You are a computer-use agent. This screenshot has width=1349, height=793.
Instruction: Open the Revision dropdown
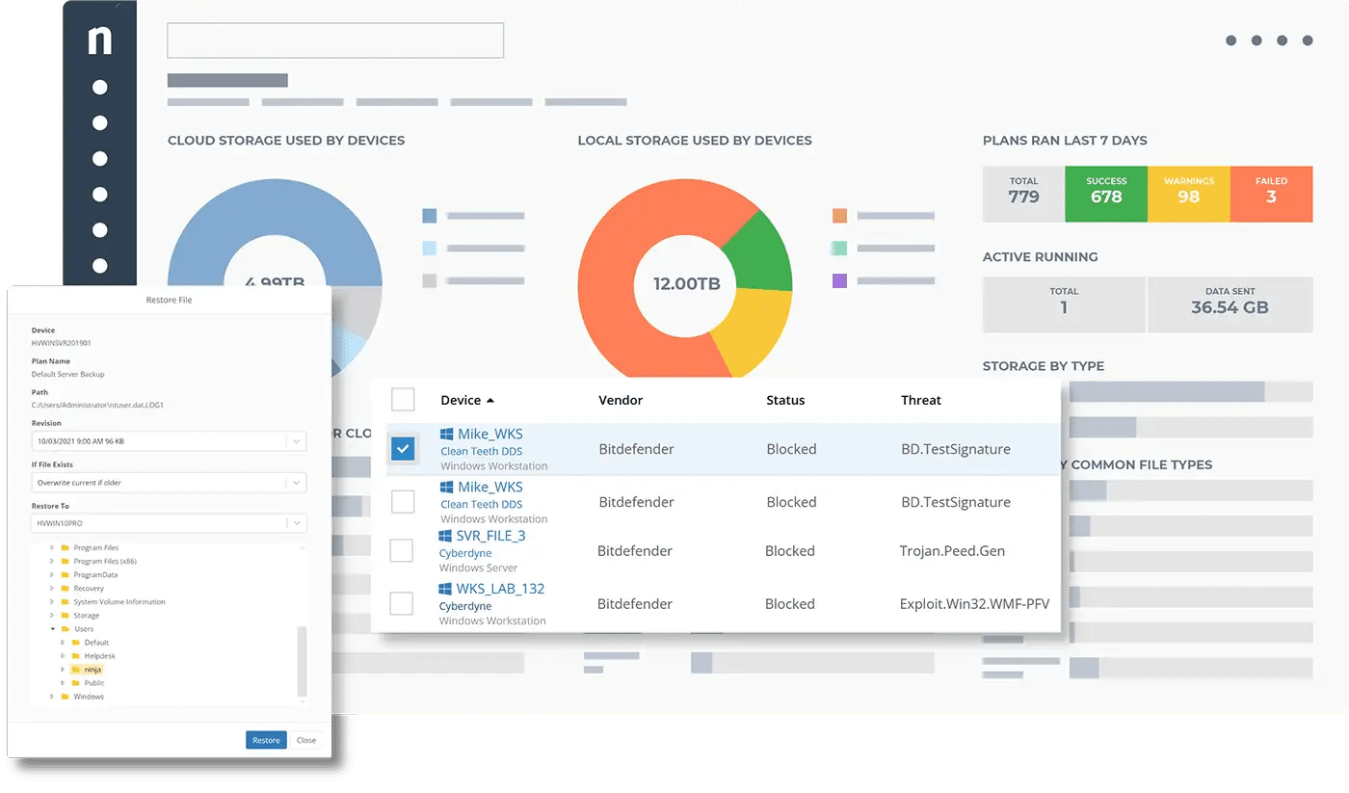tap(297, 441)
